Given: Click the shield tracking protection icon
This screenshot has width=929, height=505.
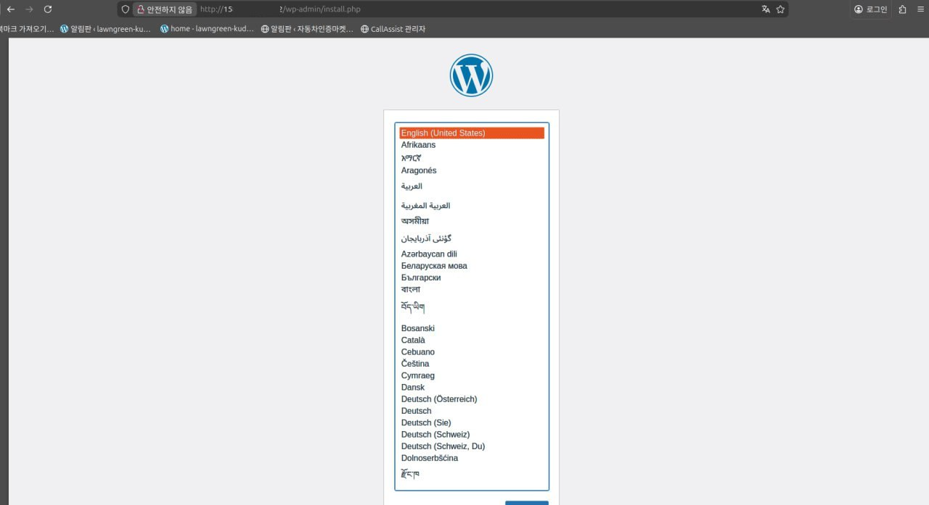Looking at the screenshot, I should [126, 9].
